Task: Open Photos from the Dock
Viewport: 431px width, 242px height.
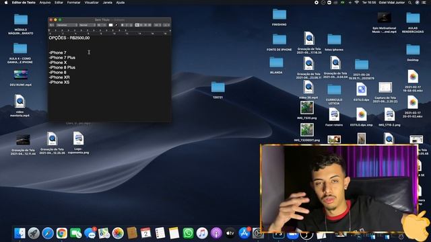Action: tap(118, 233)
